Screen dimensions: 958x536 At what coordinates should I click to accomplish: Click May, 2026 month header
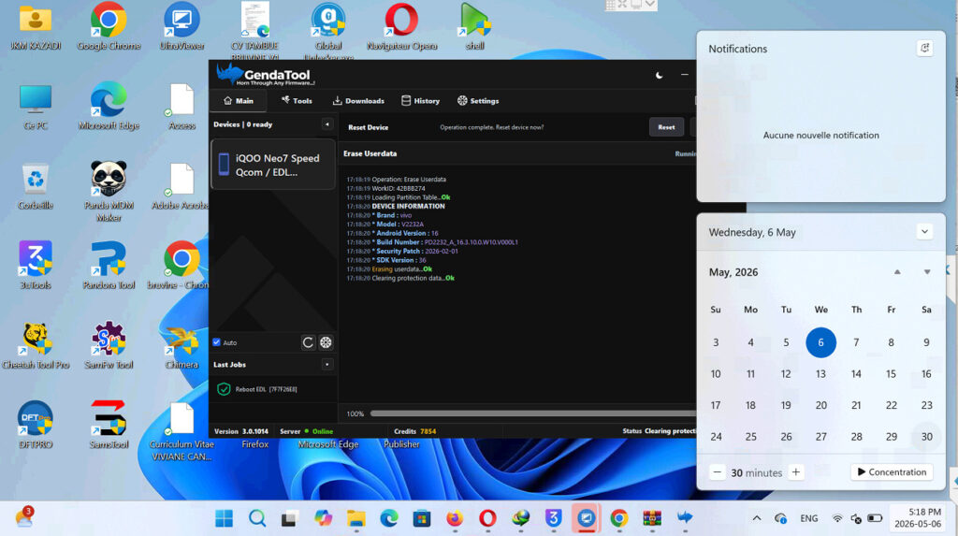733,272
